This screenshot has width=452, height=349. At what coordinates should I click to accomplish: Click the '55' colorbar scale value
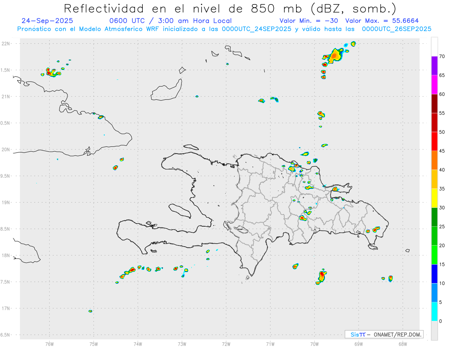442,113
